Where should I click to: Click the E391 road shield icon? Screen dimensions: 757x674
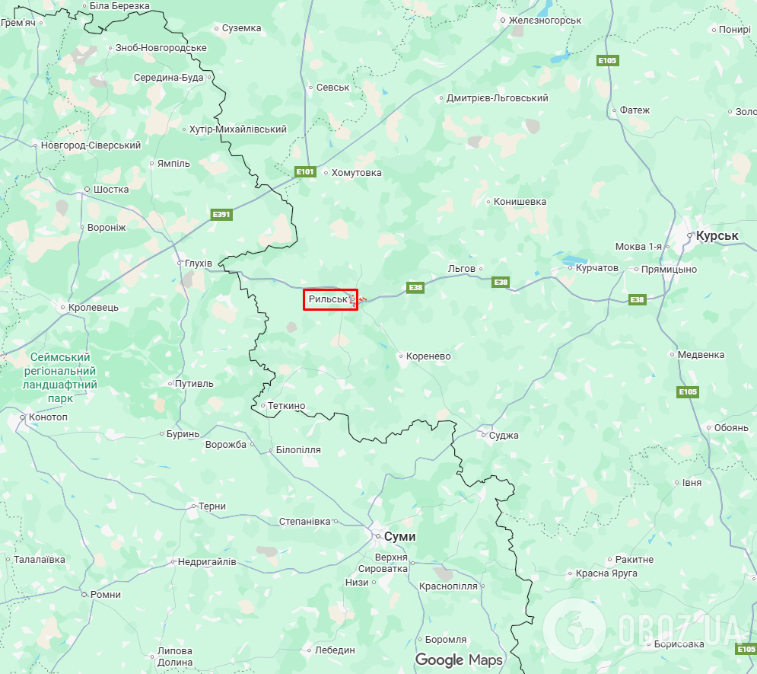(x=221, y=214)
